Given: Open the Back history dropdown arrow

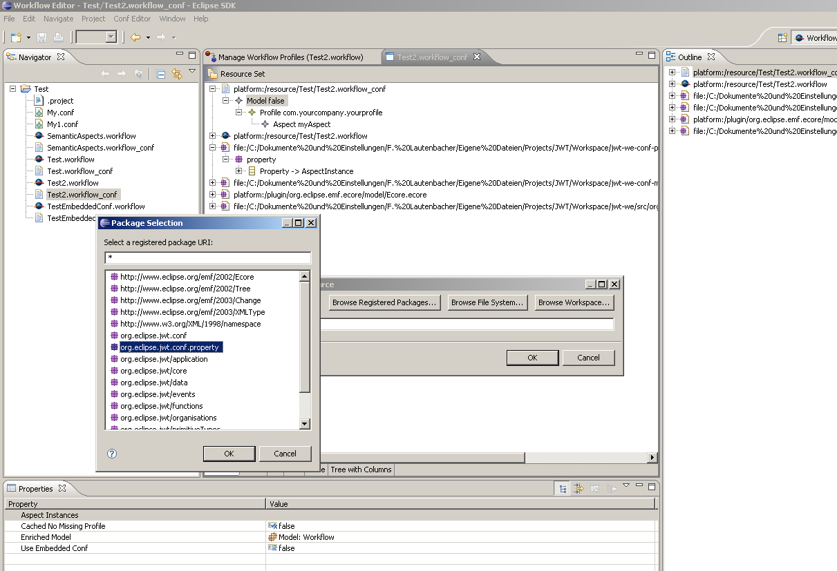Looking at the screenshot, I should click(x=147, y=37).
